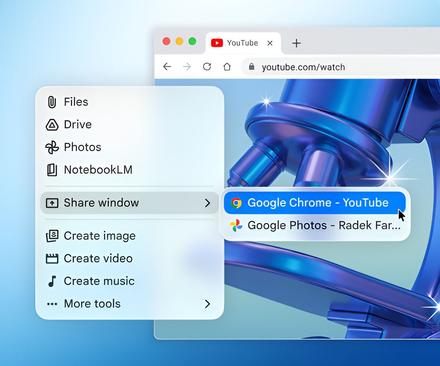Click the music note icon

coord(52,281)
